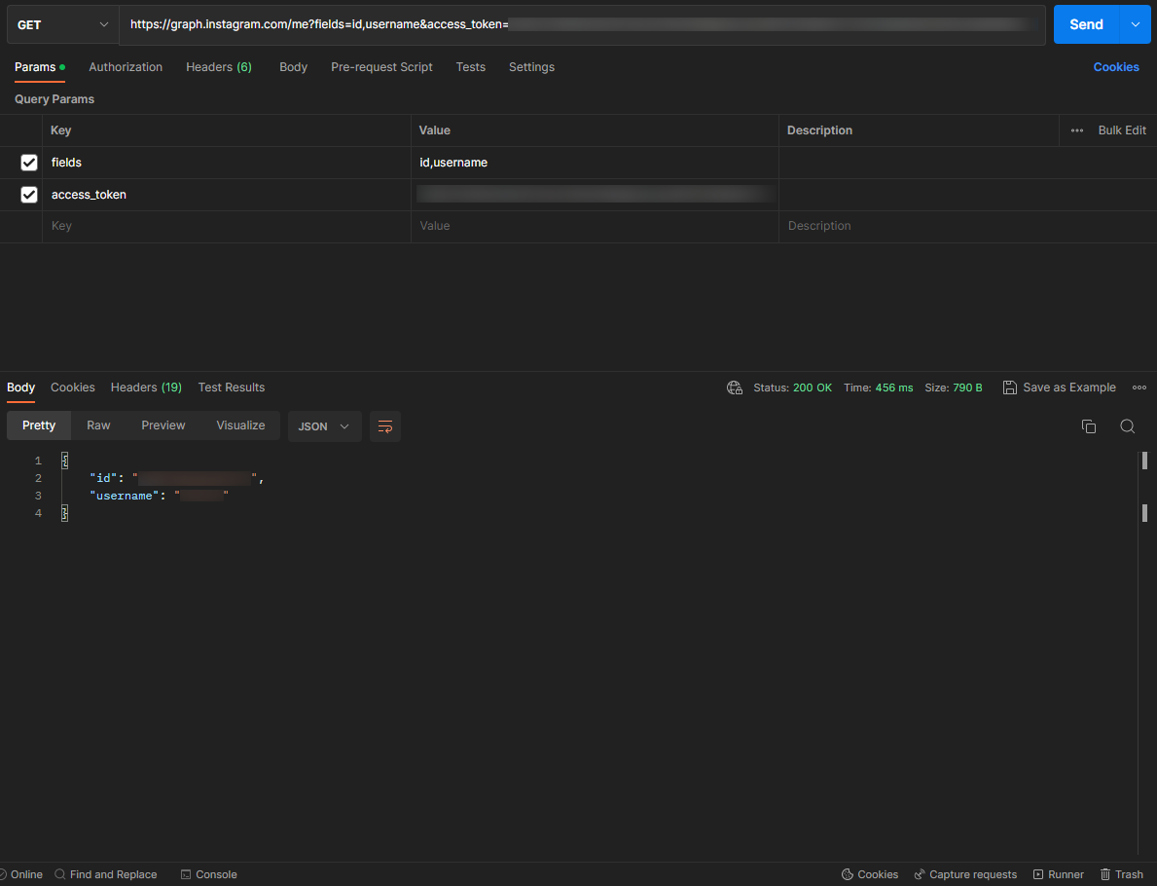Click the Send button
This screenshot has width=1157, height=886.
[1086, 24]
